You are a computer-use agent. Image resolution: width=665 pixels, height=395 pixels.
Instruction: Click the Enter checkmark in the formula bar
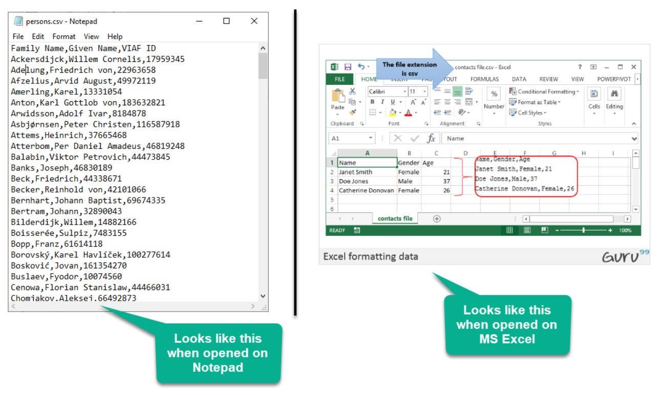tap(415, 139)
